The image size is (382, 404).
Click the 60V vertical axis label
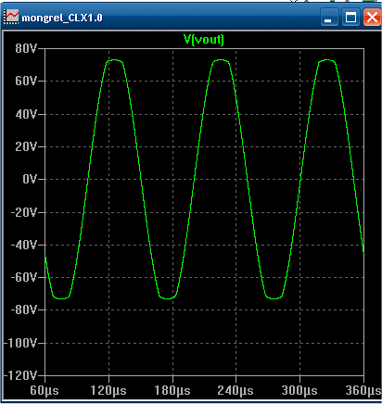pos(26,82)
